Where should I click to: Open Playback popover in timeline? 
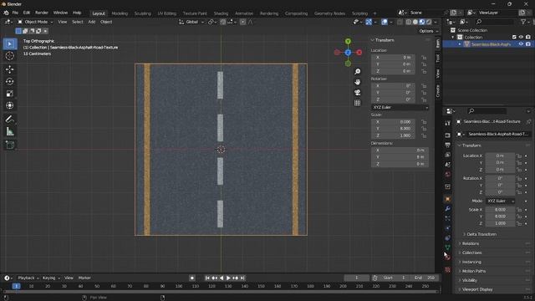28,278
